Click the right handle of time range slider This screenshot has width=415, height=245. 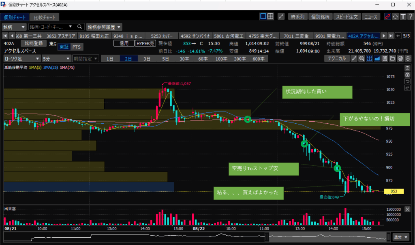click(389, 237)
